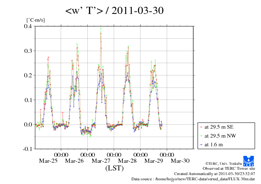Click the y-axis value 0.3
The width and height of the screenshot is (261, 184).
(x=28, y=51)
